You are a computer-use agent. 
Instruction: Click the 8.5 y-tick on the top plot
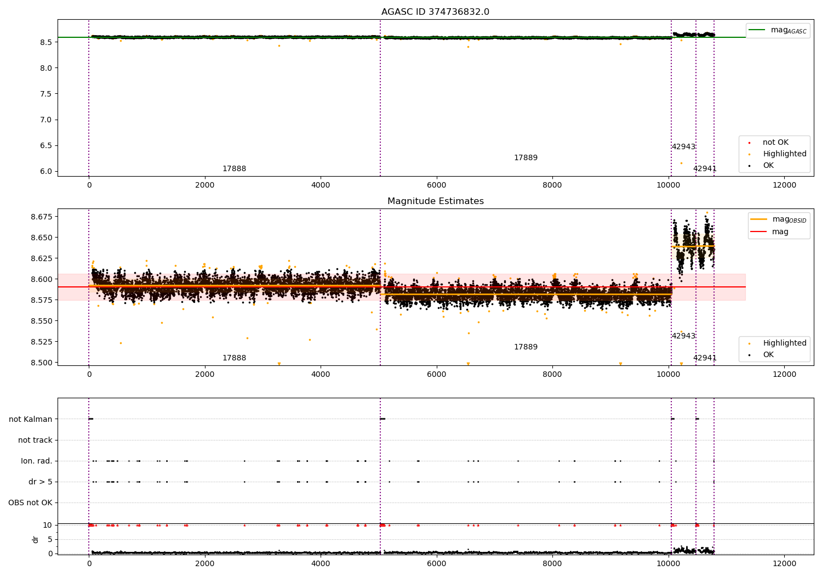(46, 42)
